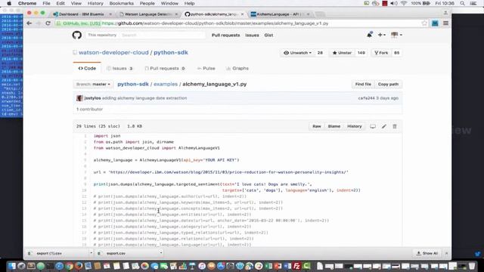Click the Unstar button

(x=342, y=53)
